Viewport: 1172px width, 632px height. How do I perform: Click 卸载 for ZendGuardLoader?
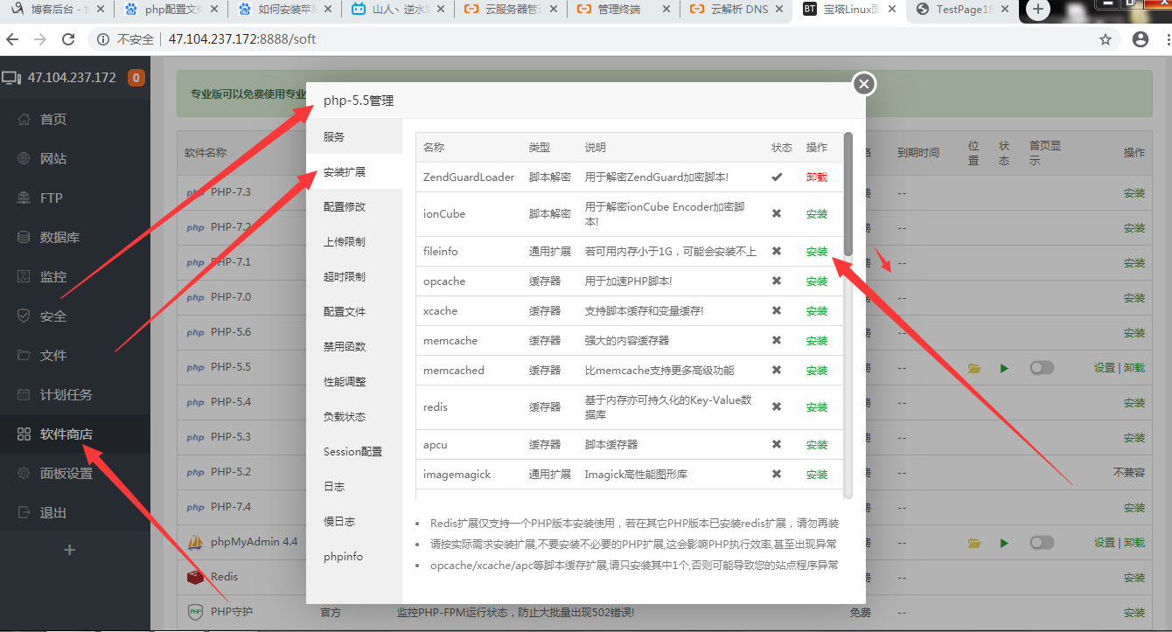coord(817,177)
